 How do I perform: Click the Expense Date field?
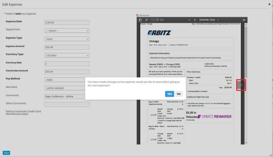point(67,23)
